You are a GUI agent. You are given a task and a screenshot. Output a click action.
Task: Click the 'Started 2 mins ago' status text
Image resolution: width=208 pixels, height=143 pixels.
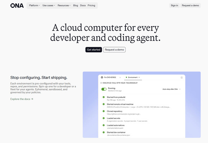point(115,91)
